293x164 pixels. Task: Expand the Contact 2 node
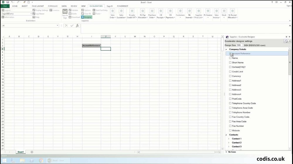click(x=229, y=143)
